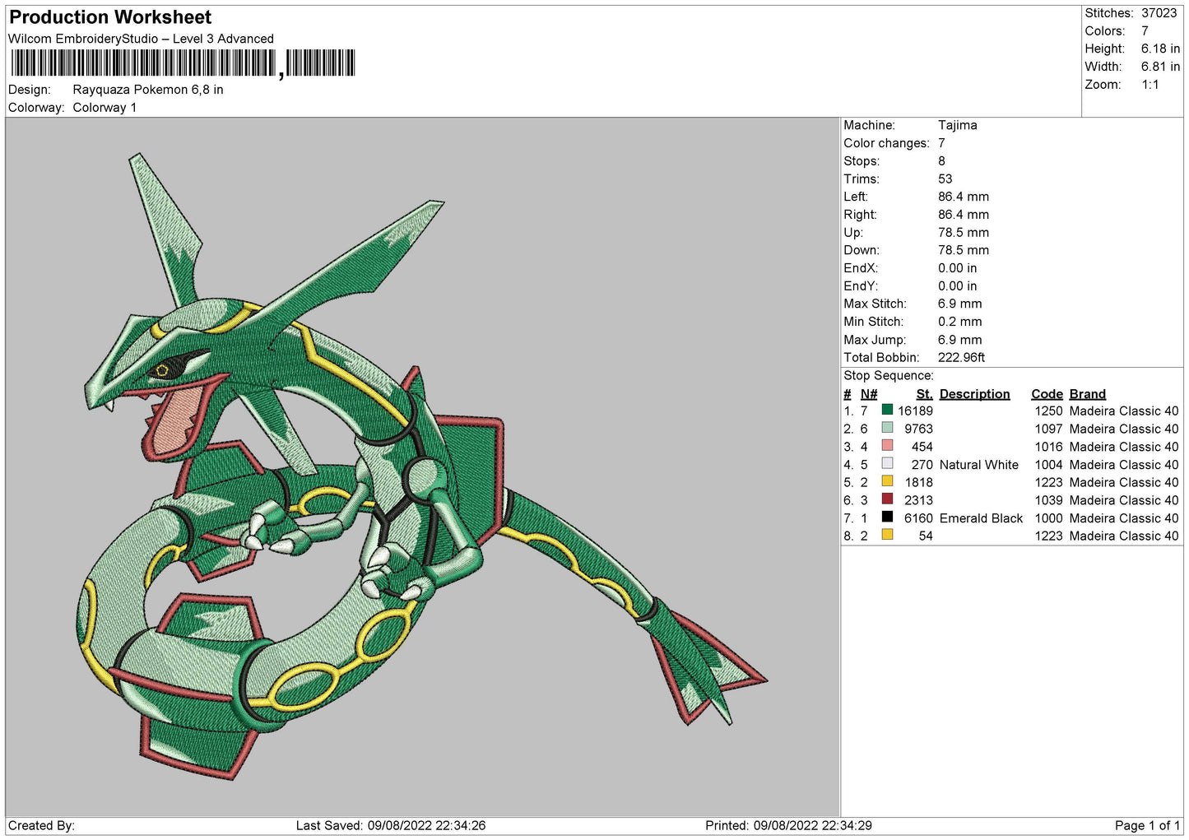Click stitch count 54 in stop 8
1189x840 pixels.
926,536
